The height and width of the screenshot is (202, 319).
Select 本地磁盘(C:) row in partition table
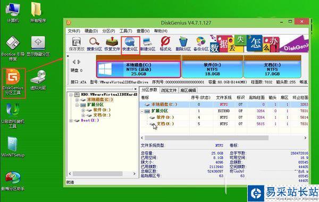click(x=224, y=104)
